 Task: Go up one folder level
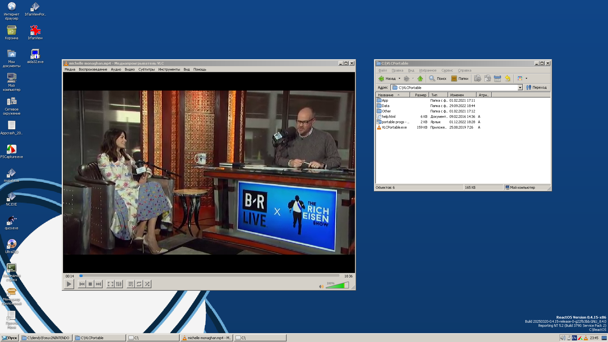420,79
